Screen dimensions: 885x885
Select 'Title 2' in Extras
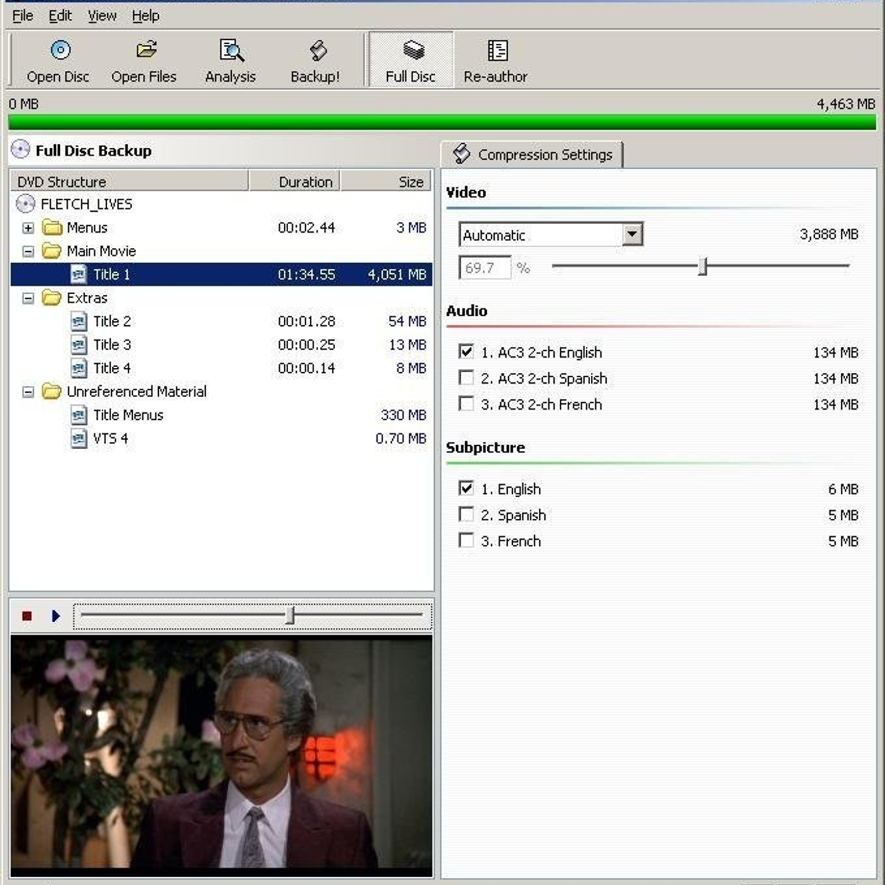click(x=112, y=321)
